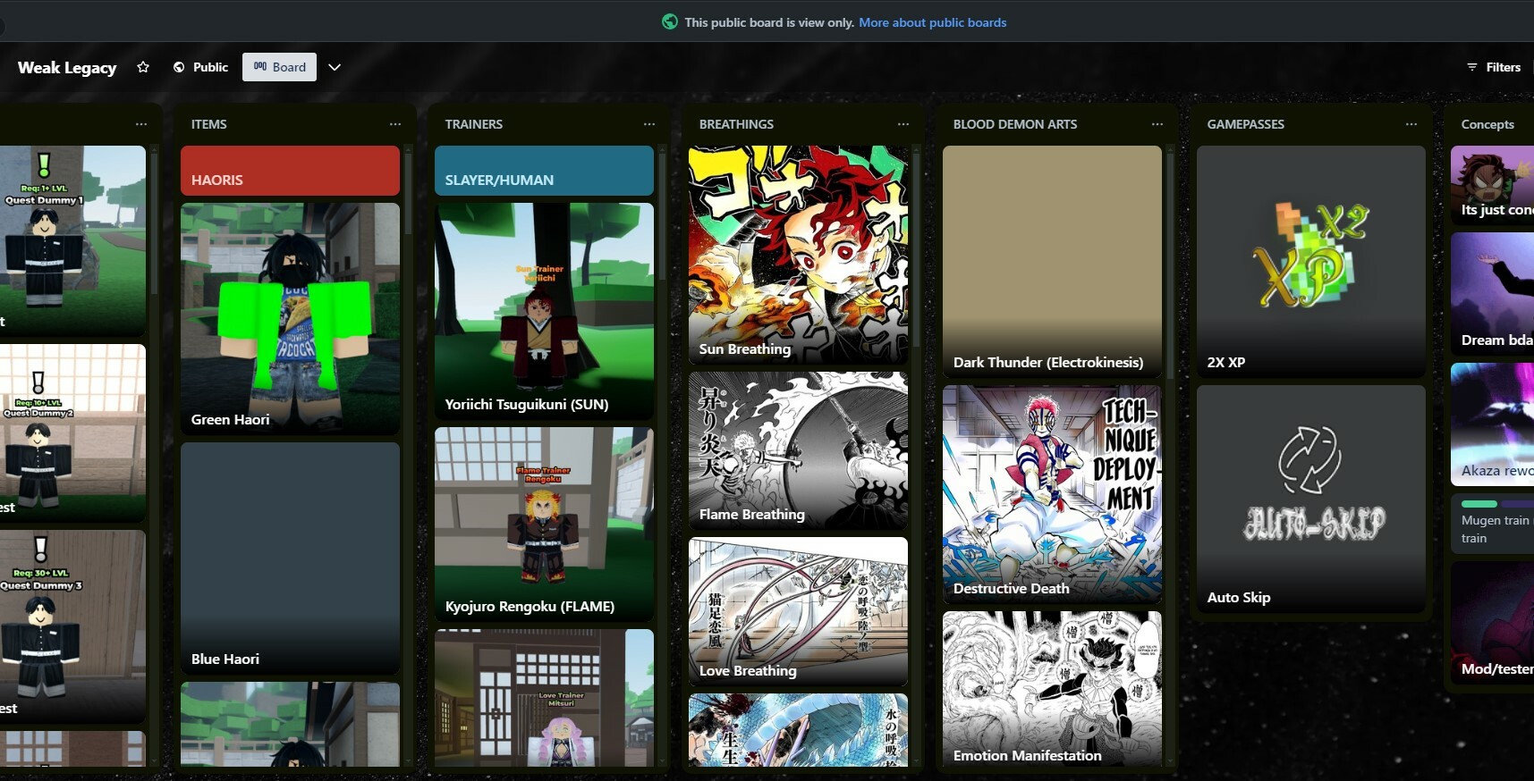Open the GAMEPASSES list menu dots
This screenshot has width=1534, height=781.
[1411, 124]
